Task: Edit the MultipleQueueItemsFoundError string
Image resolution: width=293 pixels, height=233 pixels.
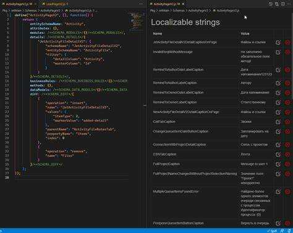Action: click(x=278, y=192)
